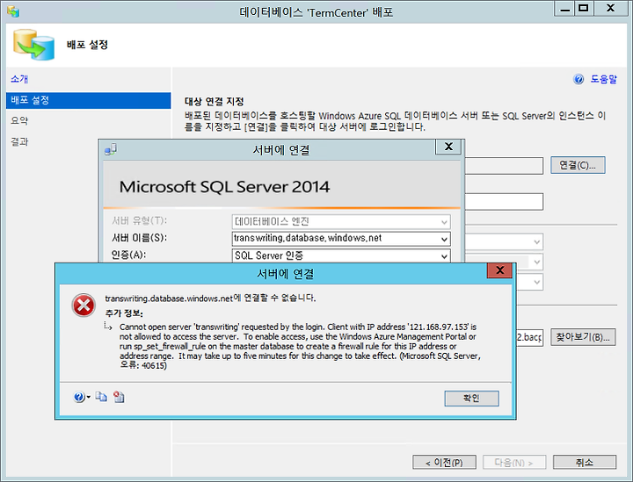Go back with 이전(P) button

[x=444, y=463]
